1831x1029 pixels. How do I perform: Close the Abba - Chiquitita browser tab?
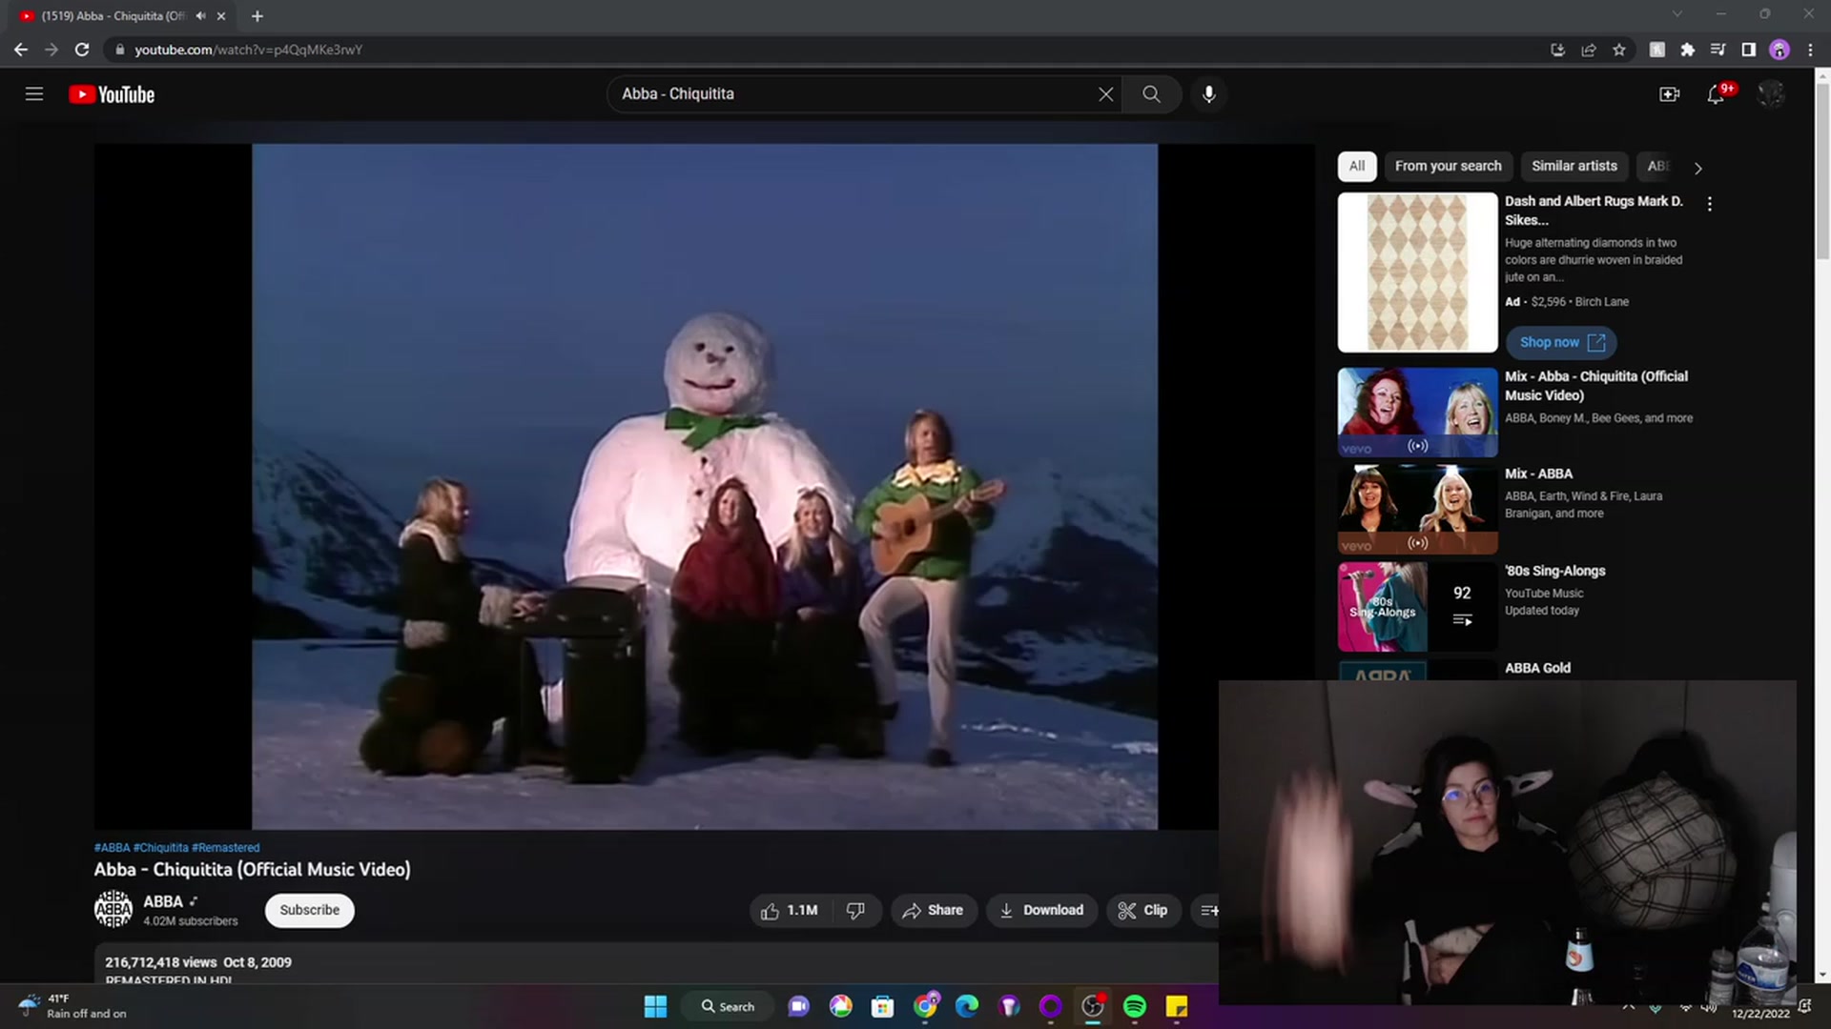click(221, 15)
